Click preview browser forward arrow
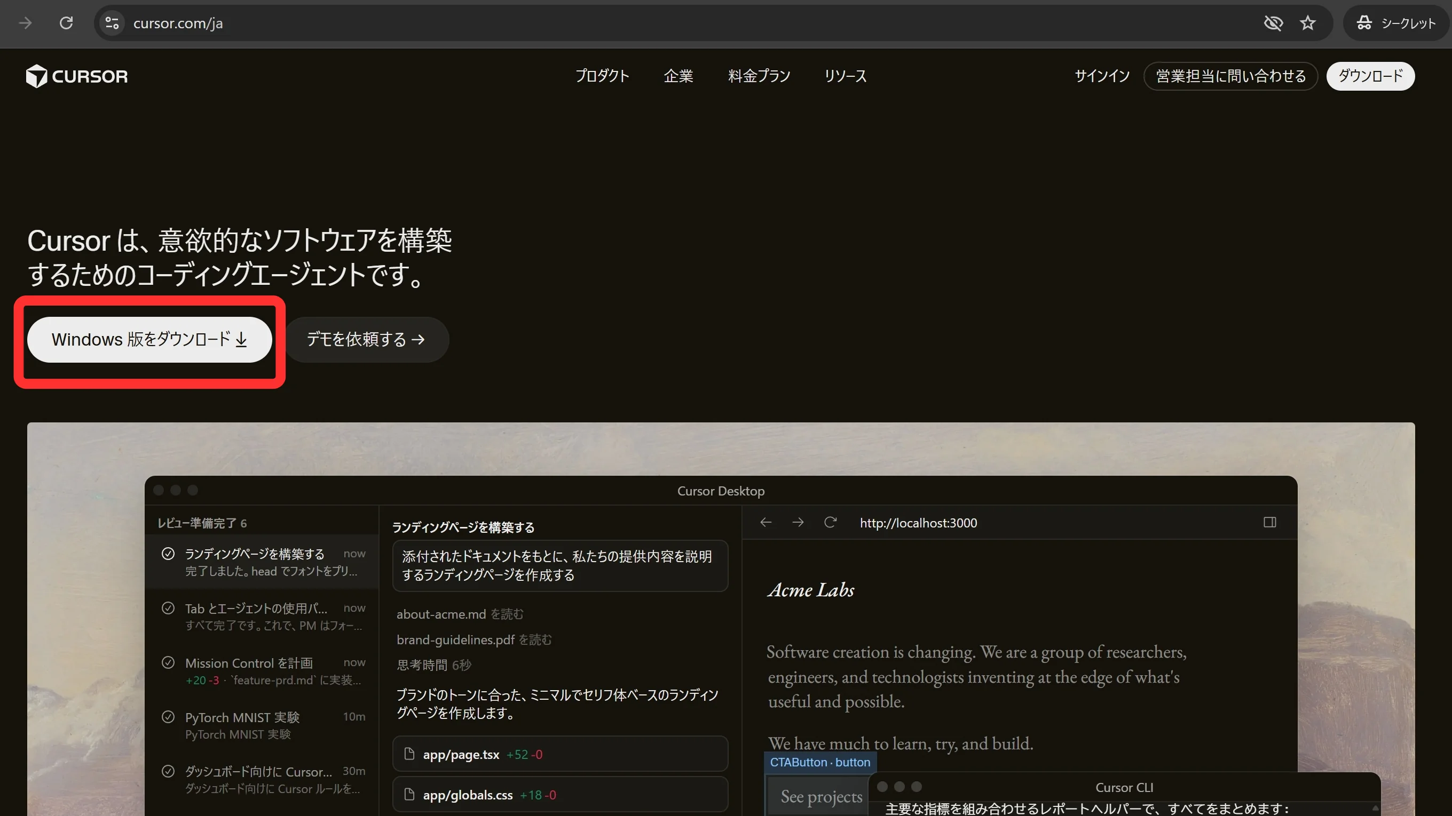 click(798, 523)
